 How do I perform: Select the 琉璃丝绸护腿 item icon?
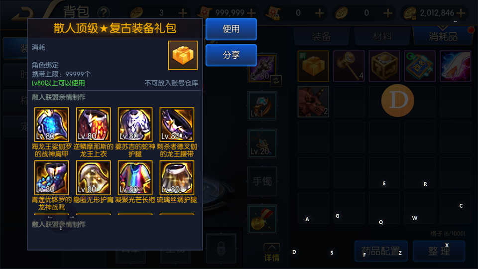coord(177,178)
